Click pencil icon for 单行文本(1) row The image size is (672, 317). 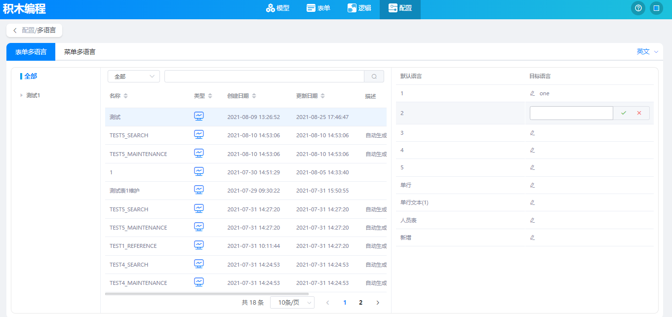click(532, 202)
